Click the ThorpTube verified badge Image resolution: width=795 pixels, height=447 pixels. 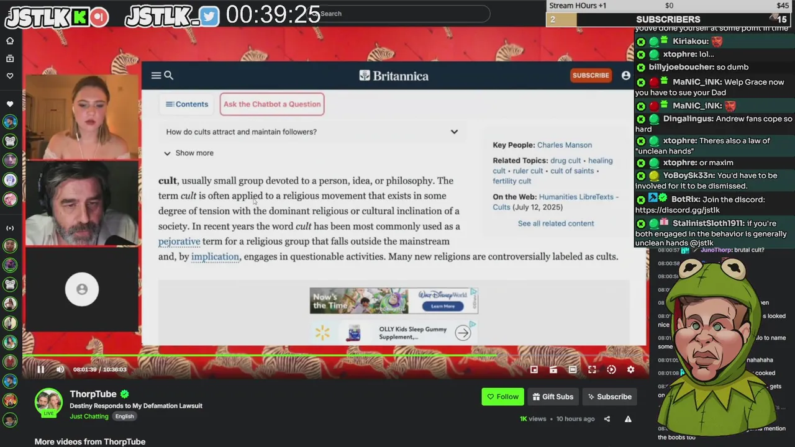click(124, 394)
